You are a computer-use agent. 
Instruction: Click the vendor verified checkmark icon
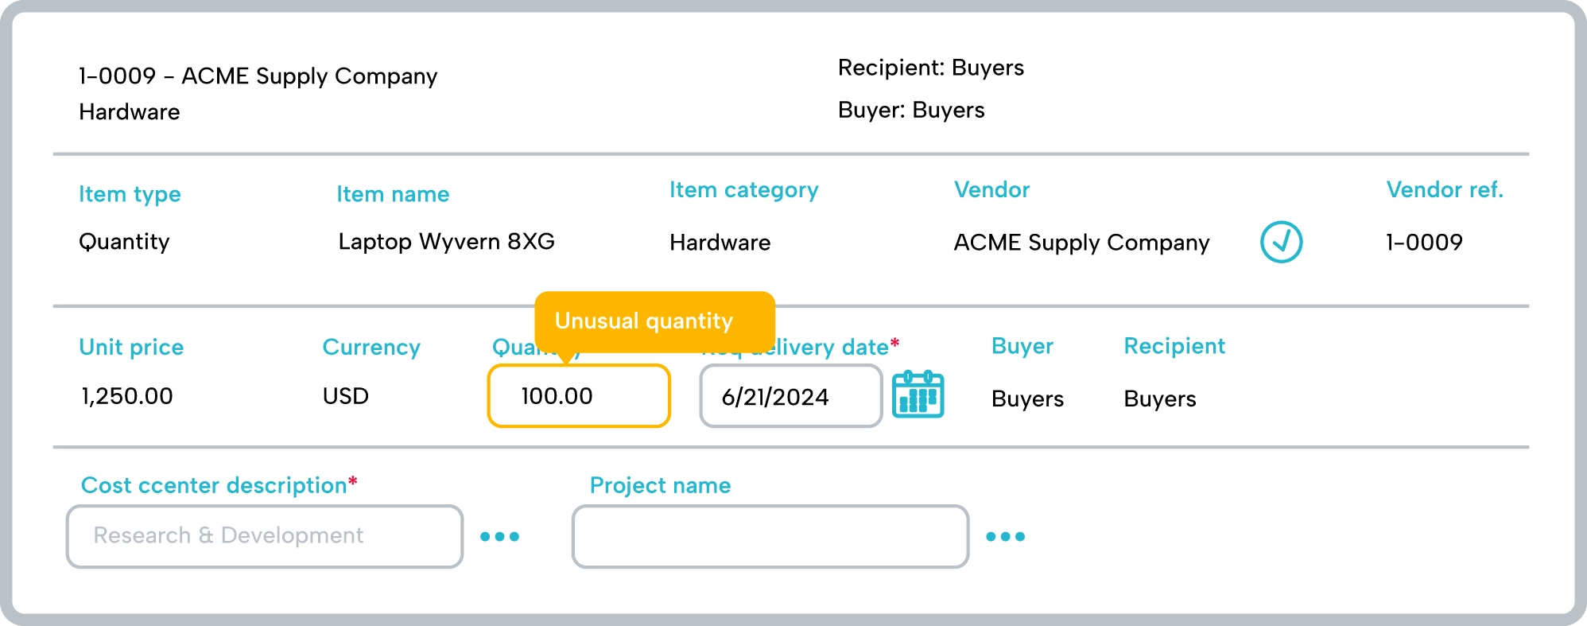pos(1281,242)
